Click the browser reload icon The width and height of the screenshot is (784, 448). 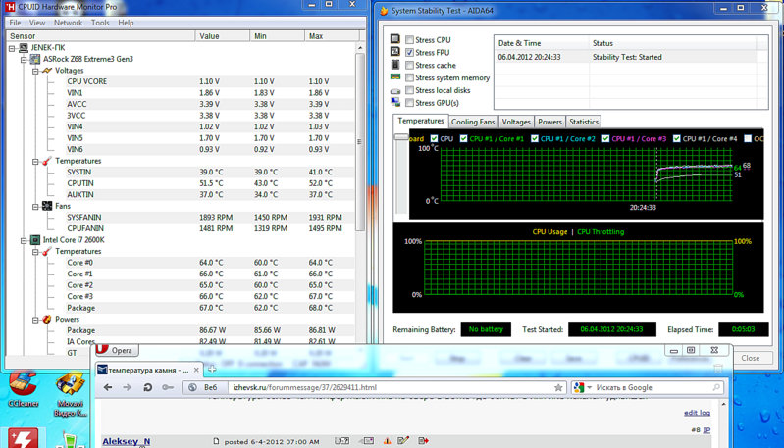(147, 387)
